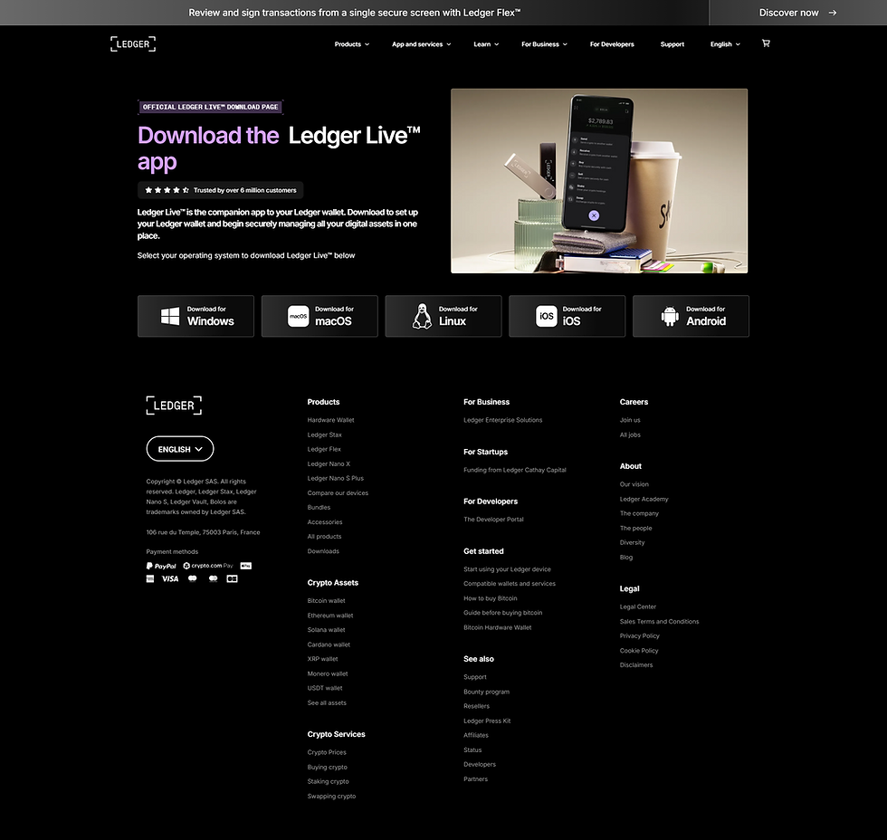
Task: Click the Download for Windows icon
Action: pyautogui.click(x=169, y=315)
